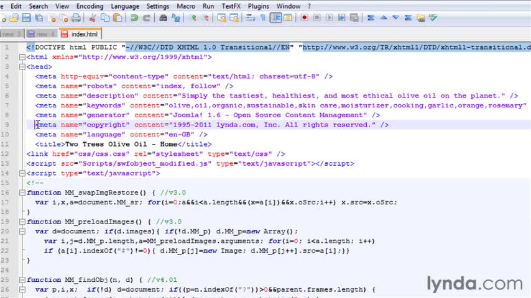The image size is (531, 298).
Task: Click the Joomla! 1.6 generator content text
Action: tap(270, 115)
